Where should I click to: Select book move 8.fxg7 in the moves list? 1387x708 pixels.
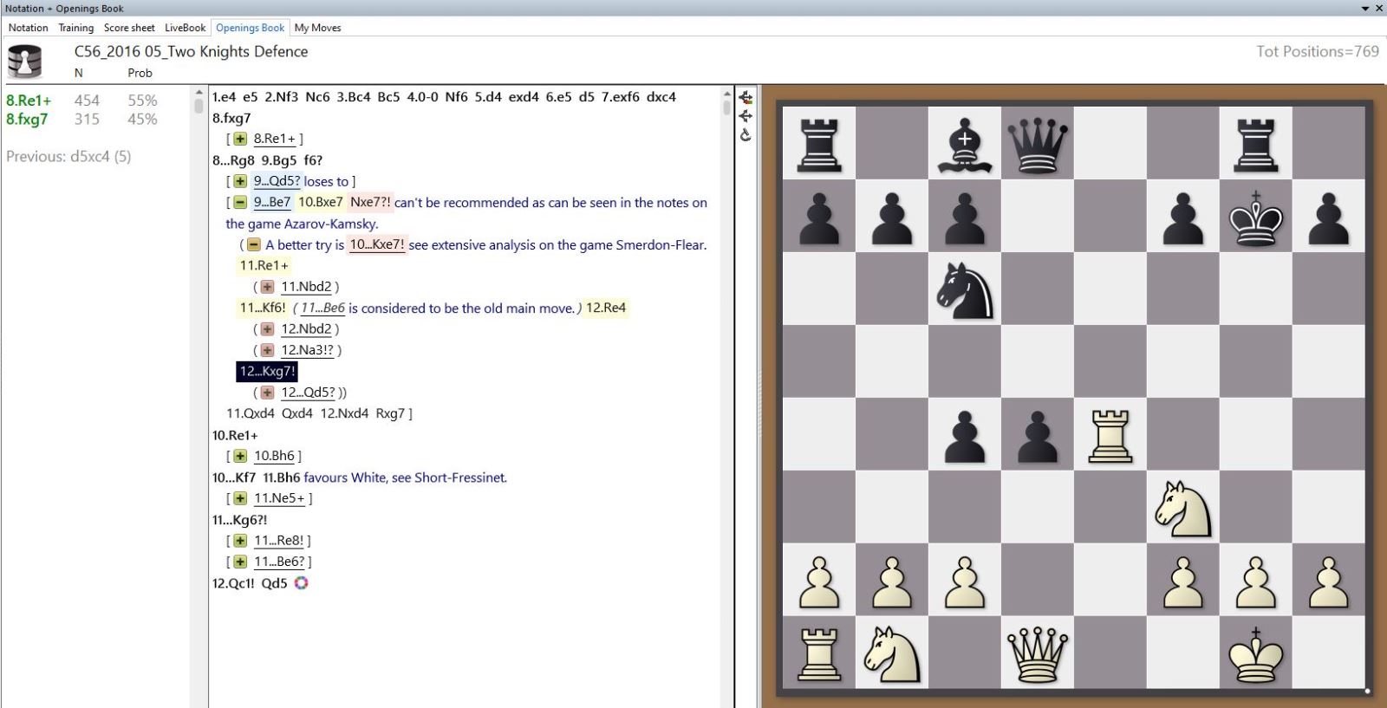27,120
